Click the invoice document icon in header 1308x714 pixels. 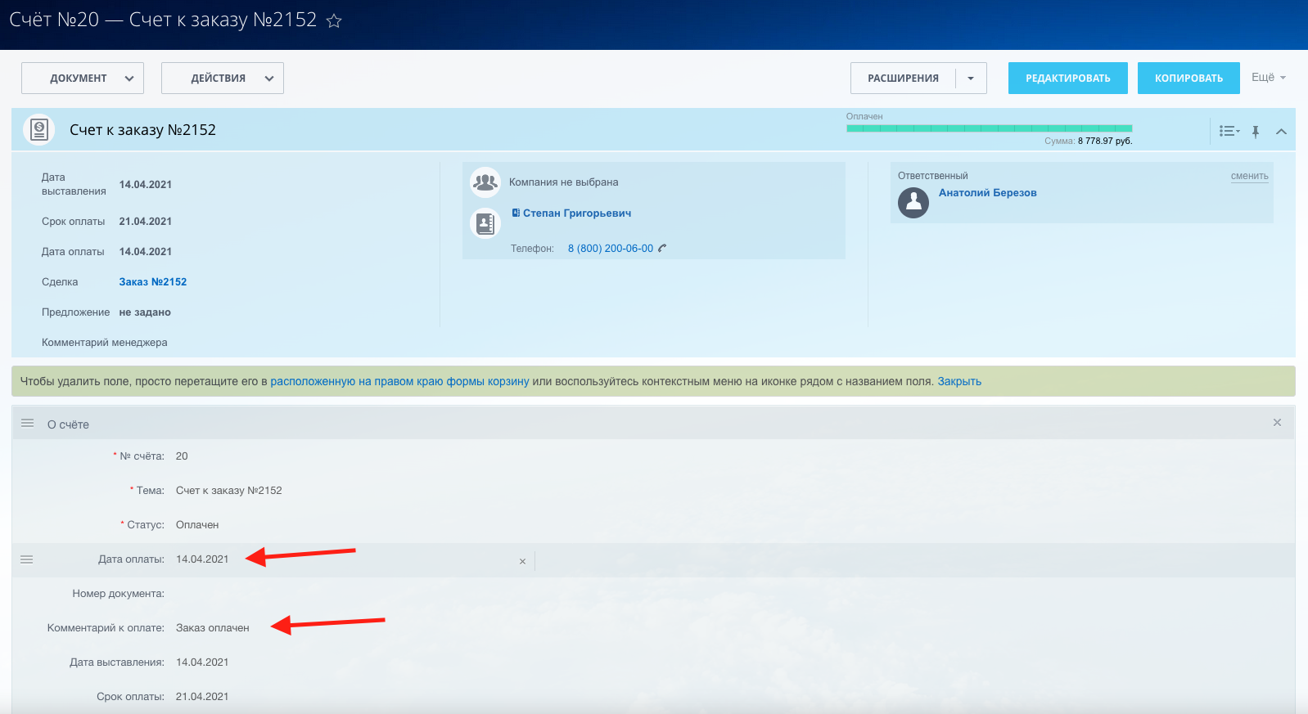[39, 129]
